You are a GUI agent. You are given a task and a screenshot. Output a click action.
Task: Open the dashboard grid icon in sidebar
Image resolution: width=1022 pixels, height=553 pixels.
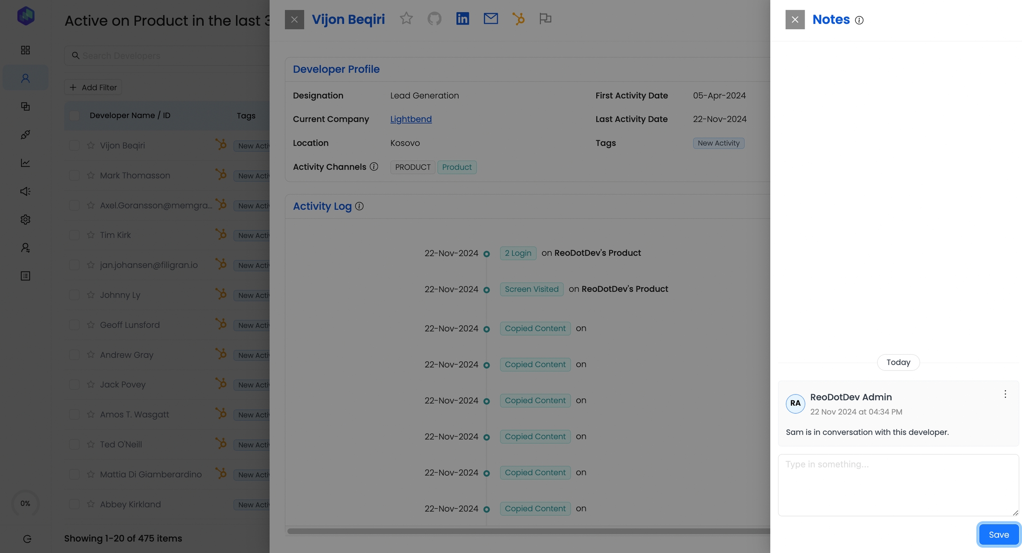[25, 50]
